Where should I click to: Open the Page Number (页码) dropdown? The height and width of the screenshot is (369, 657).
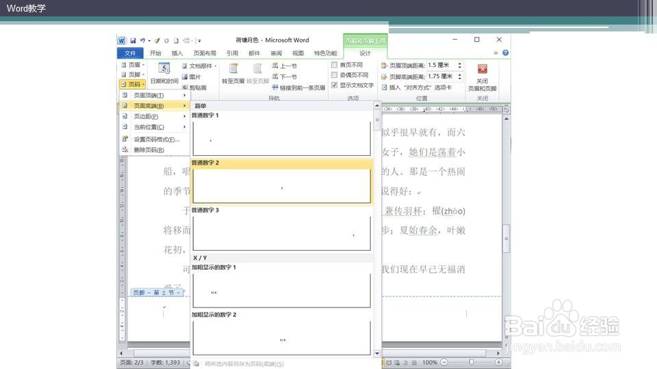click(132, 85)
